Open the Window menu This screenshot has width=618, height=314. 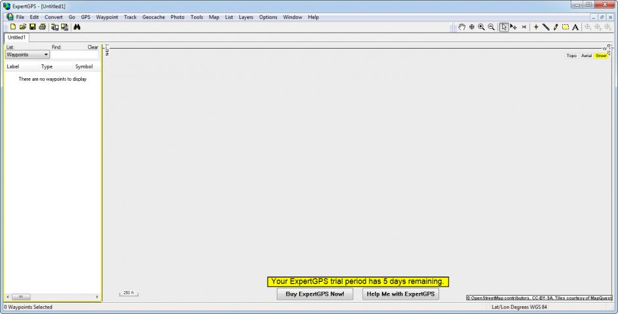[293, 17]
